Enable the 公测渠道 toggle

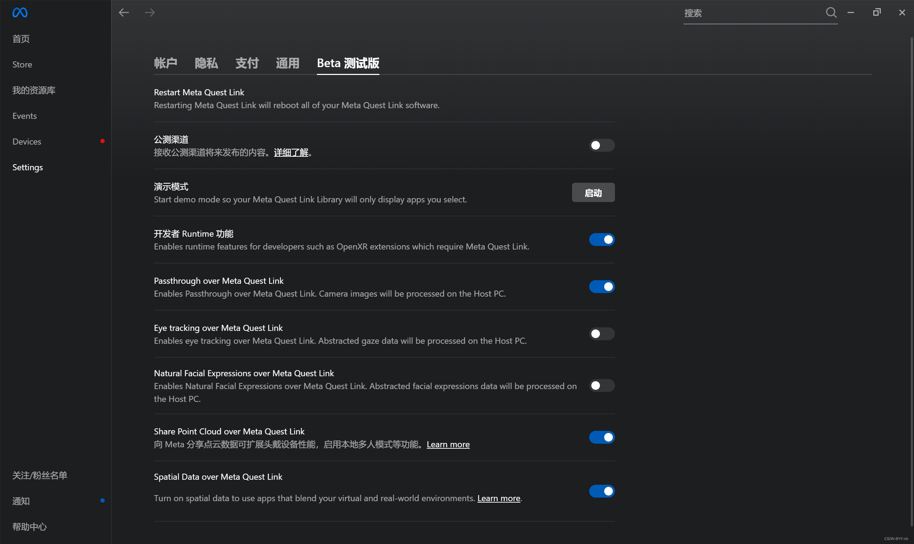tap(601, 146)
